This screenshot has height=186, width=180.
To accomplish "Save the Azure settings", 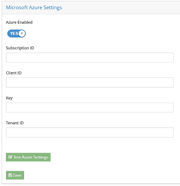I will click(15, 175).
